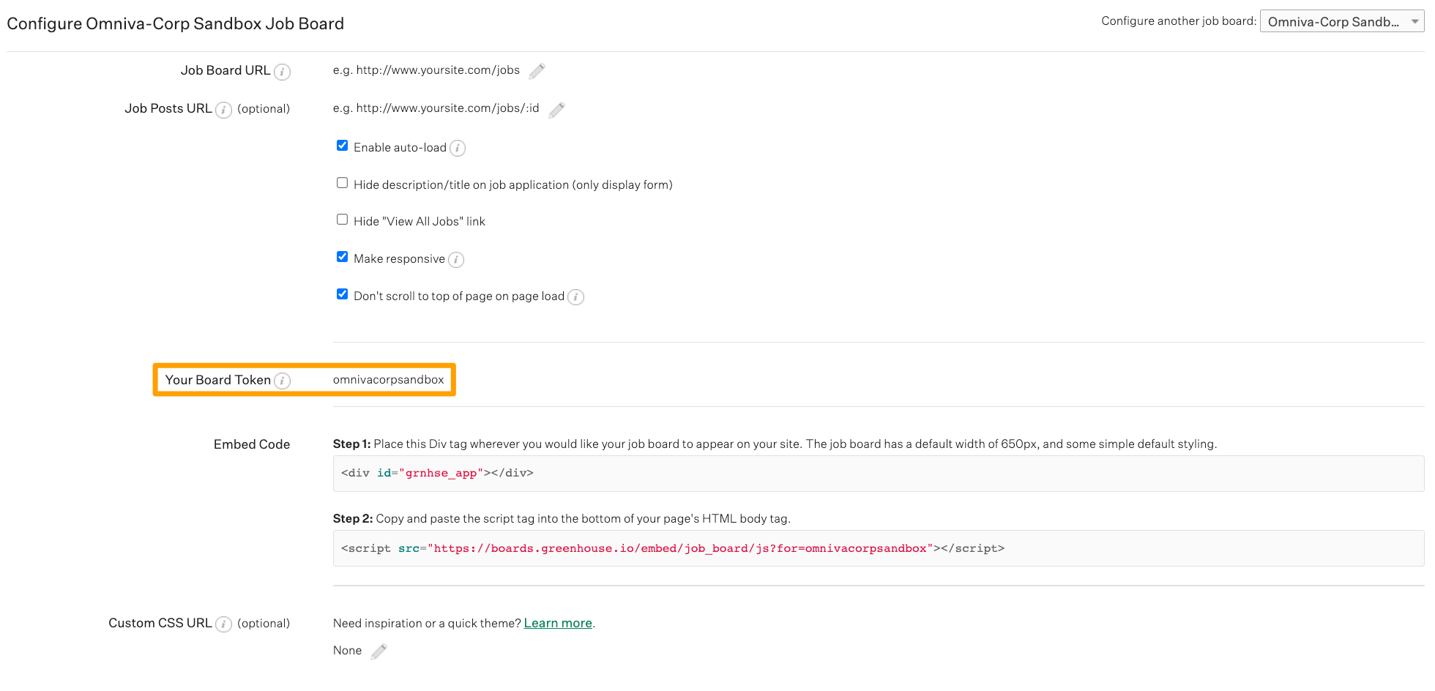Click the Job Posts URL example text
This screenshot has height=691, width=1435.
pos(436,108)
